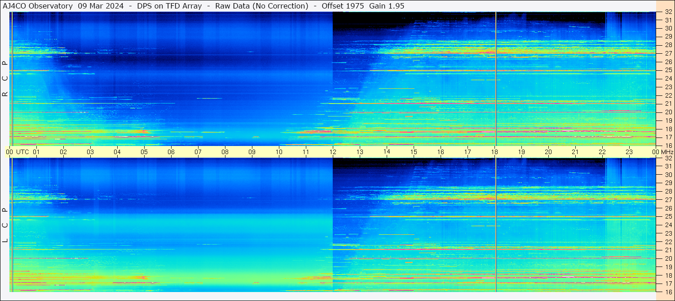Viewport: 675px width, 301px height.
Task: Click the 25 MHz label on LCP scale
Action: pos(668,216)
